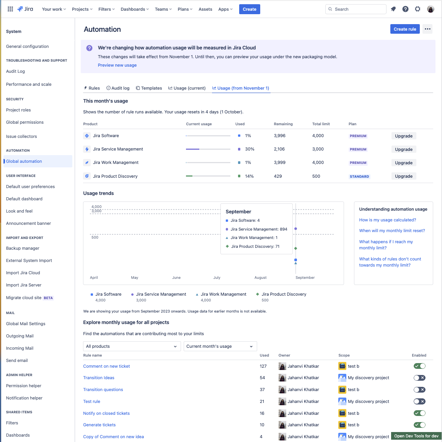Disable the Generate tickets rule
Image resolution: width=442 pixels, height=442 pixels.
(419, 425)
